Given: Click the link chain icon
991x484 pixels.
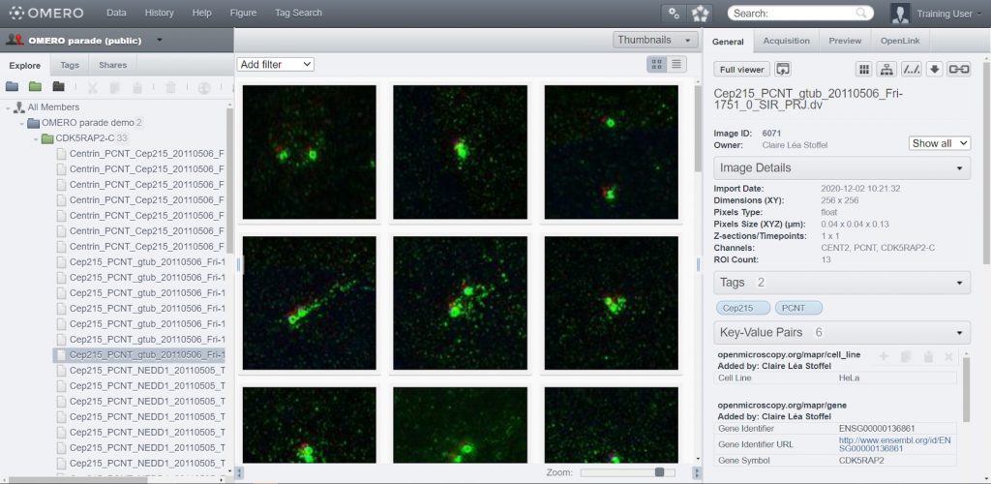Looking at the screenshot, I should pyautogui.click(x=958, y=69).
